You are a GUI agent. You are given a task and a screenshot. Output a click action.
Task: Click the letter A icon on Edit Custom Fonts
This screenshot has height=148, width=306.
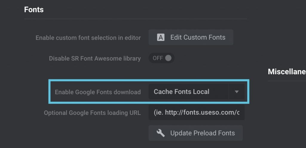pyautogui.click(x=161, y=37)
